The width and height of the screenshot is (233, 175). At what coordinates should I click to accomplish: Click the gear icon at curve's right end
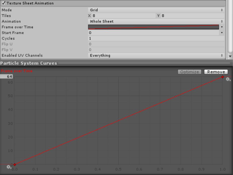point(228,79)
